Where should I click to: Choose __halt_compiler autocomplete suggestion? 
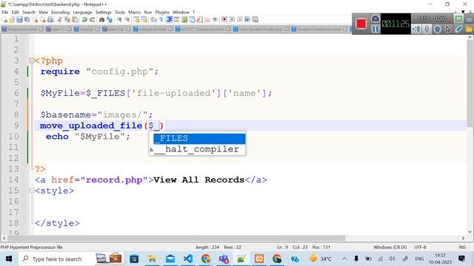[197, 149]
